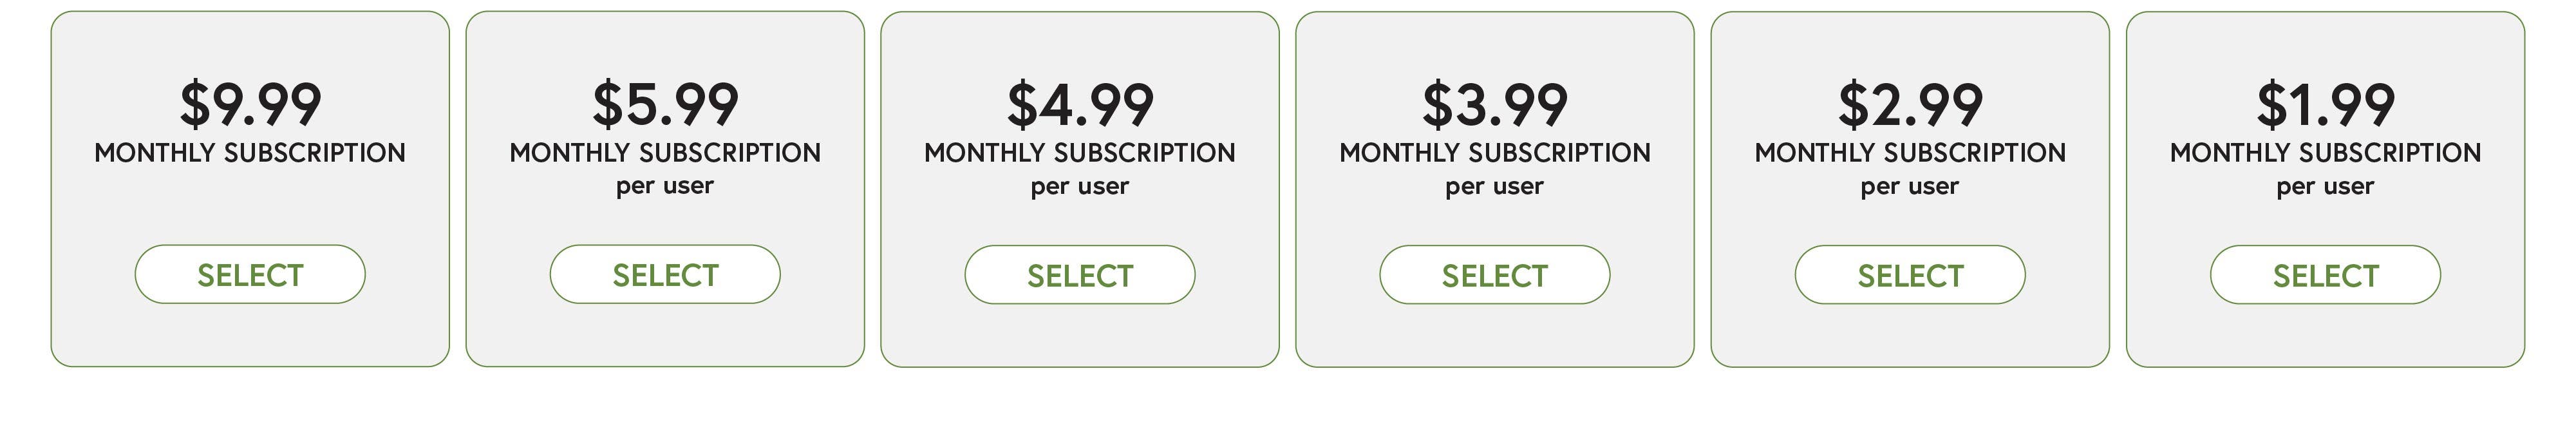The height and width of the screenshot is (438, 2576).
Task: Click the $3.99 price heading
Action: tap(1495, 104)
